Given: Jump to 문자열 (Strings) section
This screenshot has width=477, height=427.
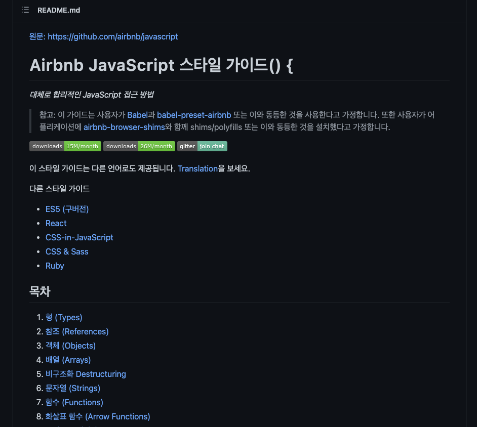Looking at the screenshot, I should point(73,388).
